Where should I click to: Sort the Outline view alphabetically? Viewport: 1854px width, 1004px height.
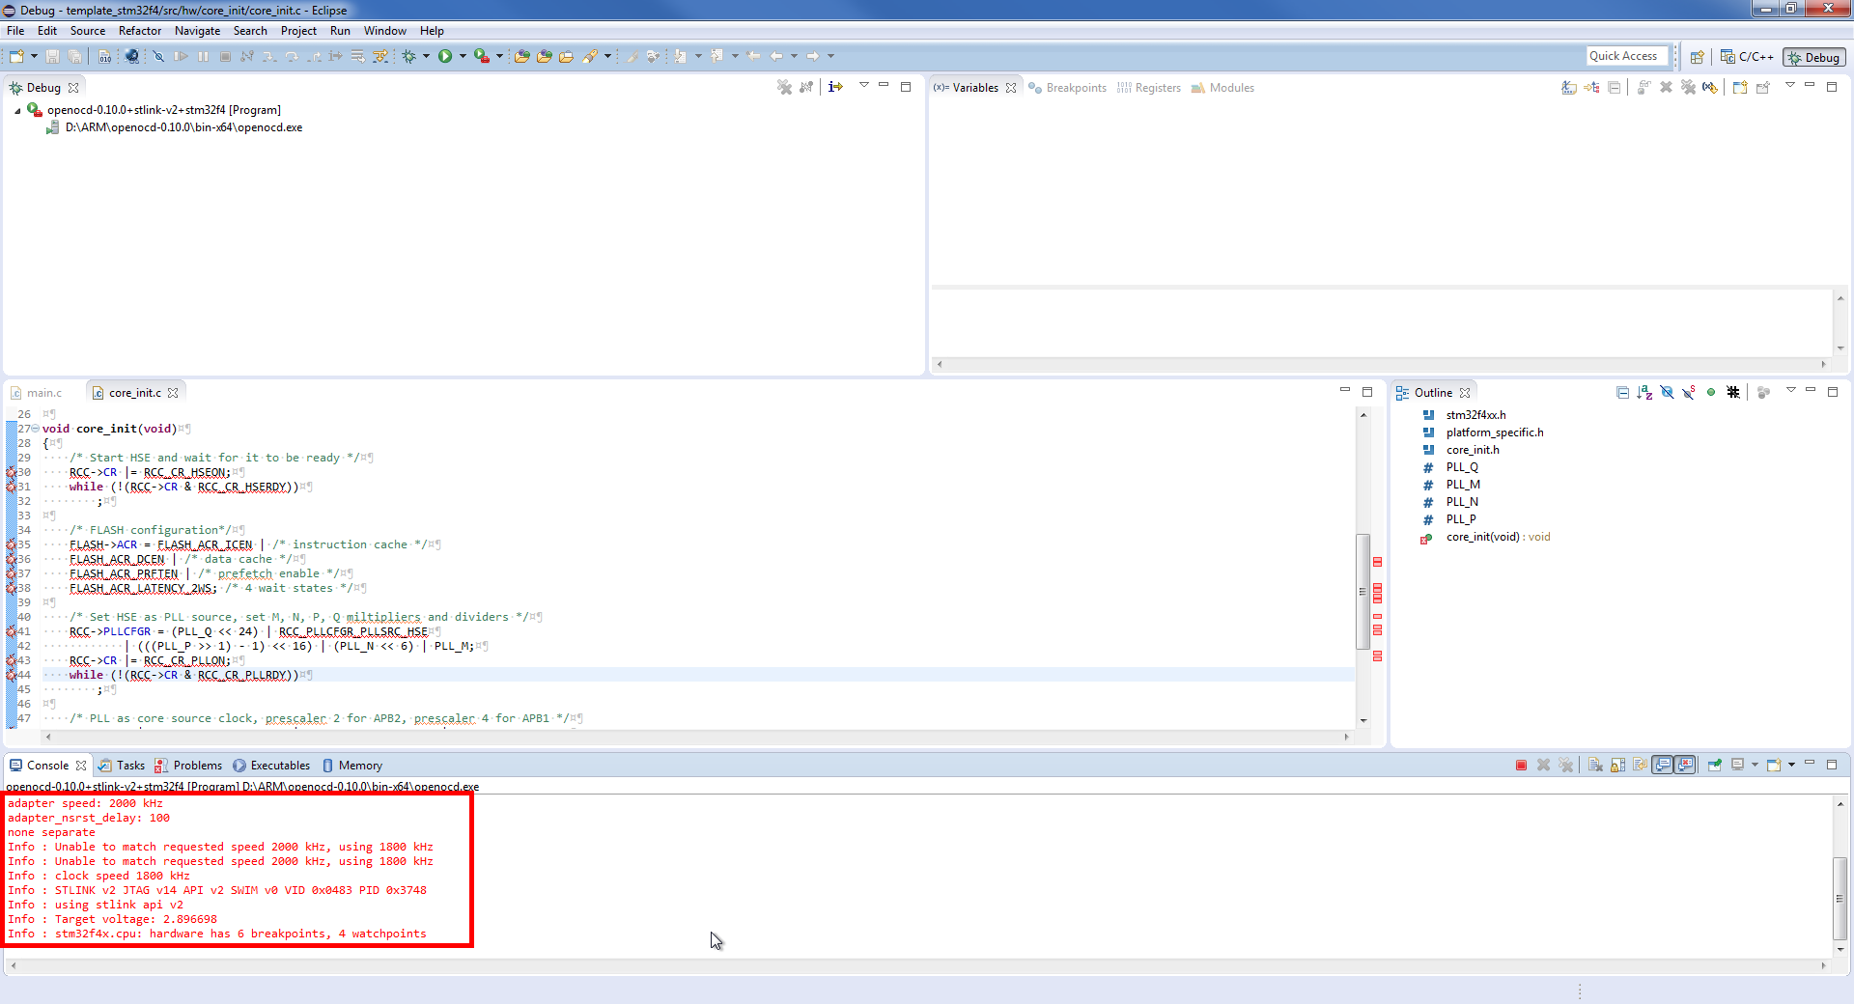[x=1644, y=393]
